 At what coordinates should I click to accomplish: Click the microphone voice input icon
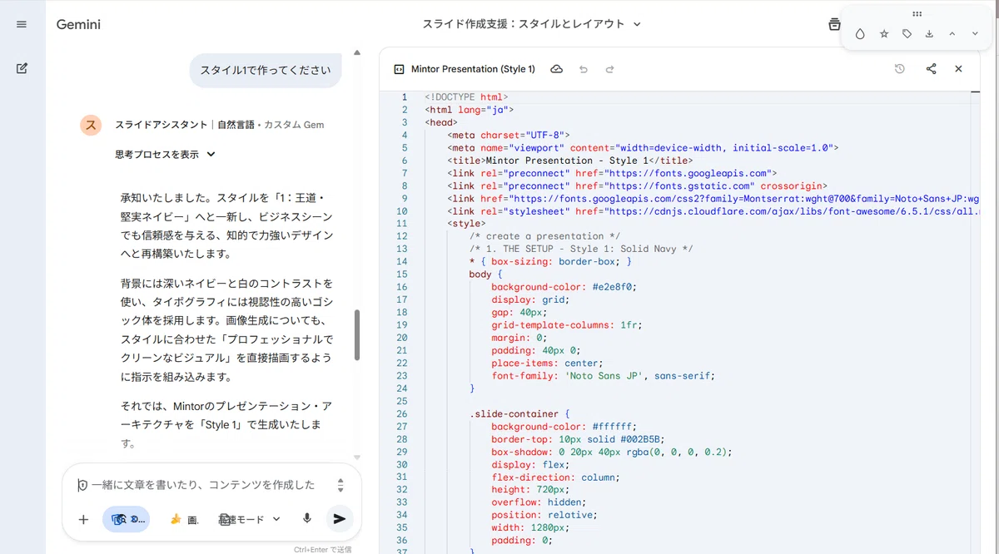[307, 518]
